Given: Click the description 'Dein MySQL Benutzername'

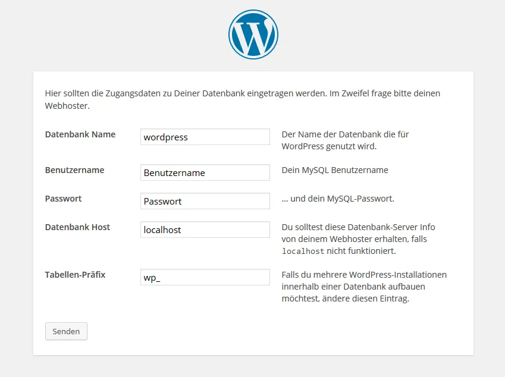Looking at the screenshot, I should click(335, 170).
